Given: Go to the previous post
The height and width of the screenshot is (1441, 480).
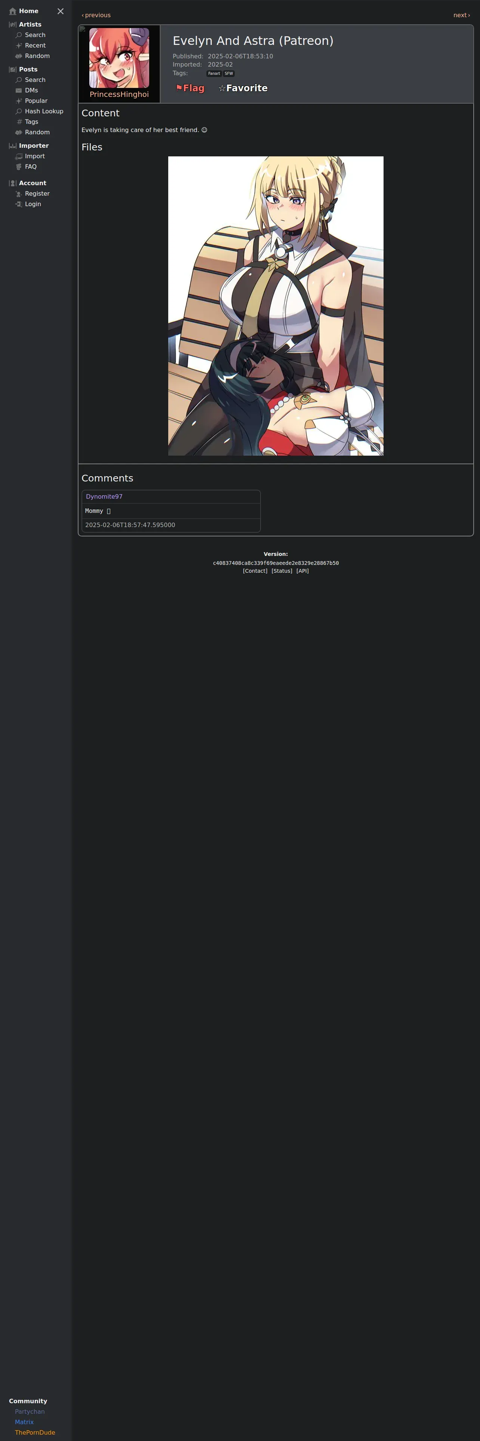Looking at the screenshot, I should [96, 15].
